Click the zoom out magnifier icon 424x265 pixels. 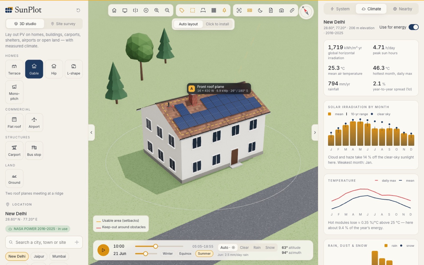[x=167, y=10]
